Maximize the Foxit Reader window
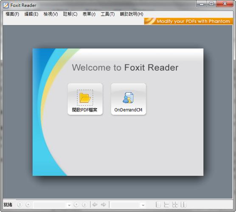The width and height of the screenshot is (236, 212). point(211,4)
